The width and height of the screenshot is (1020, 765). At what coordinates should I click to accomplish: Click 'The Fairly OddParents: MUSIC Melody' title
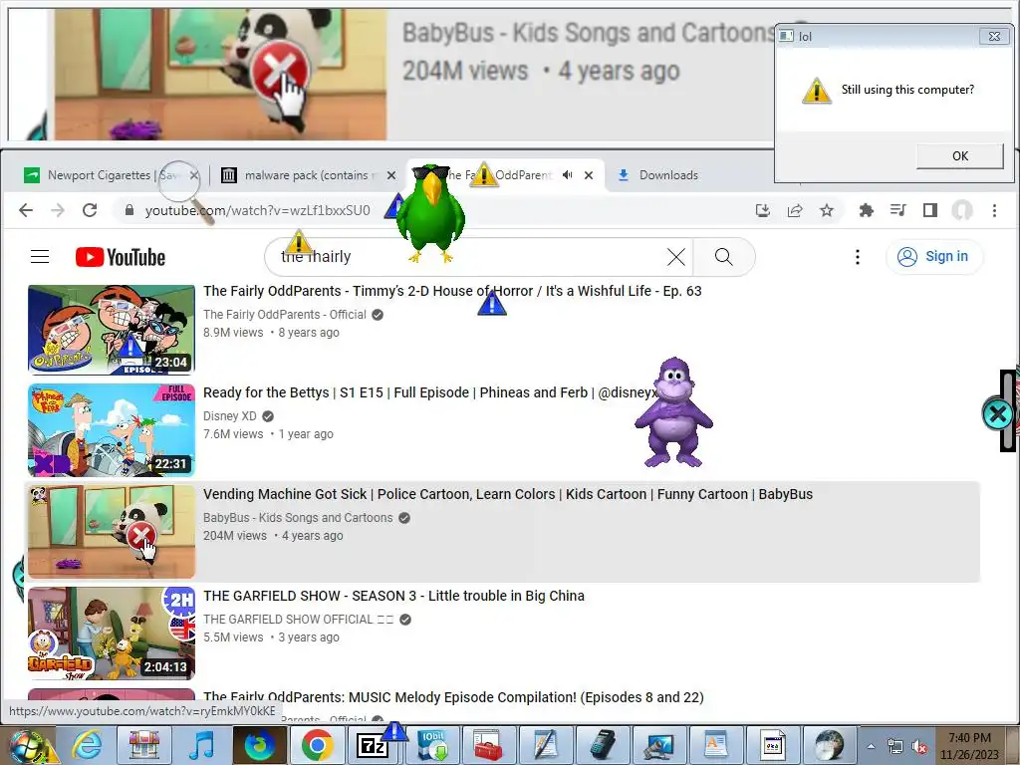[x=453, y=697]
